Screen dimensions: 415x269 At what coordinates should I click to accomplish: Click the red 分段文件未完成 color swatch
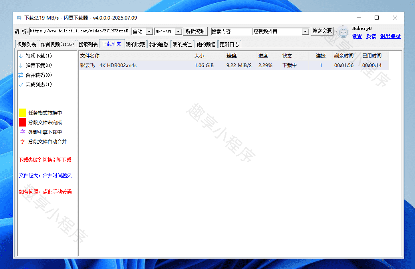click(22, 122)
